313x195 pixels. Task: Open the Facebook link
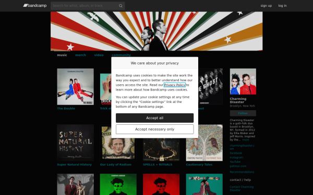coord(236,153)
